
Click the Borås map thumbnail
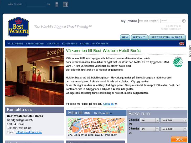tap(96, 125)
